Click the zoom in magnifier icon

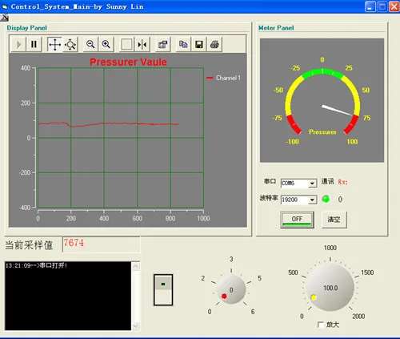106,44
